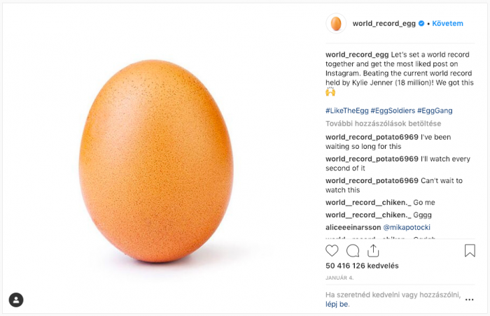Image resolution: width=490 pixels, height=316 pixels.
Task: Open the world_record_egg profile avatar
Action: click(336, 23)
